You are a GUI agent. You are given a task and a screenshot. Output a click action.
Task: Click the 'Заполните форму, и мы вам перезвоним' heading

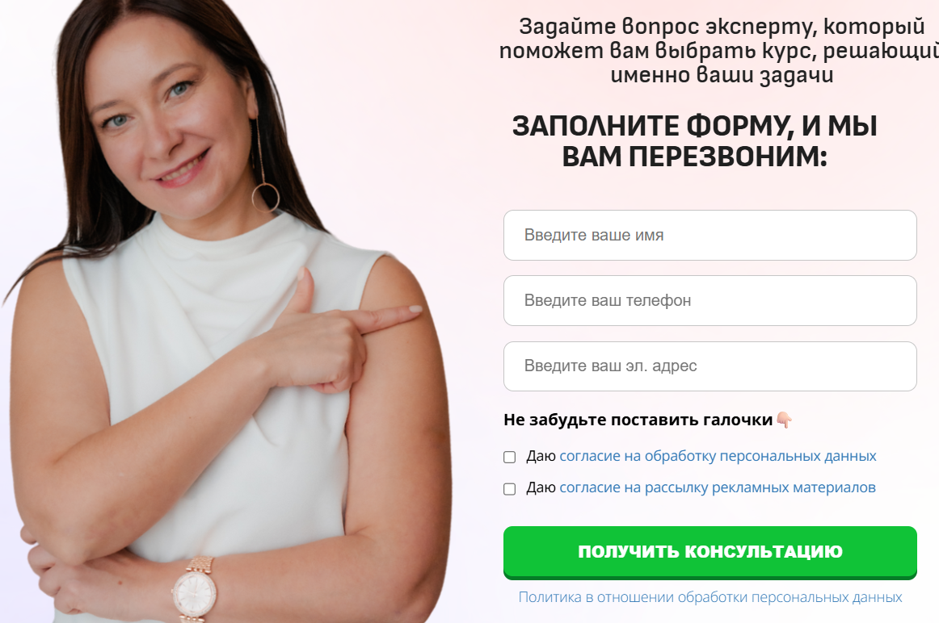coord(695,142)
